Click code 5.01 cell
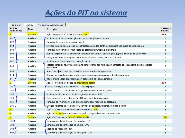 (x=12, y=121)
